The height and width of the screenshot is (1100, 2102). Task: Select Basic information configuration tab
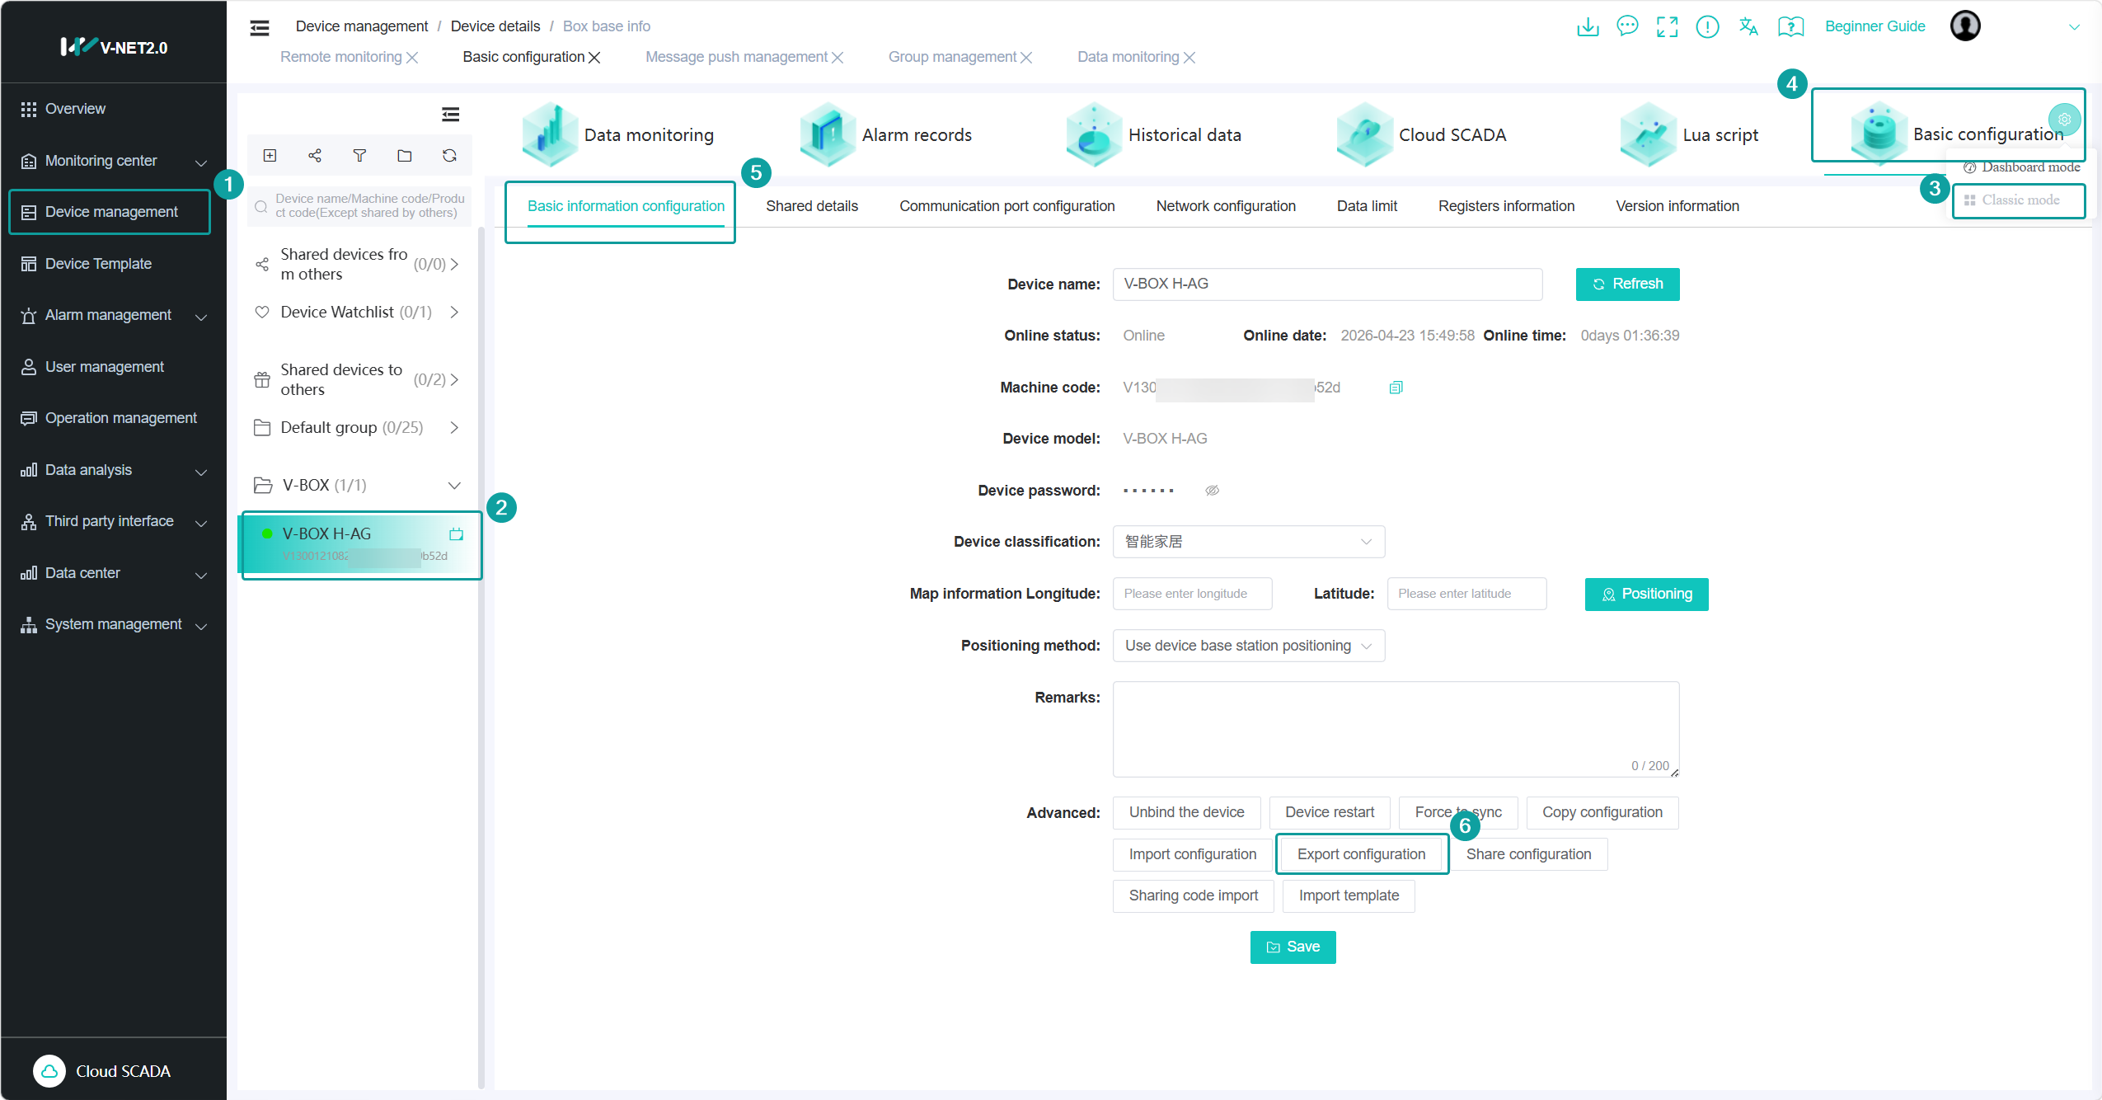pos(626,206)
